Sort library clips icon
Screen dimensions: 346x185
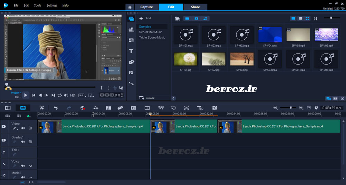point(315,19)
